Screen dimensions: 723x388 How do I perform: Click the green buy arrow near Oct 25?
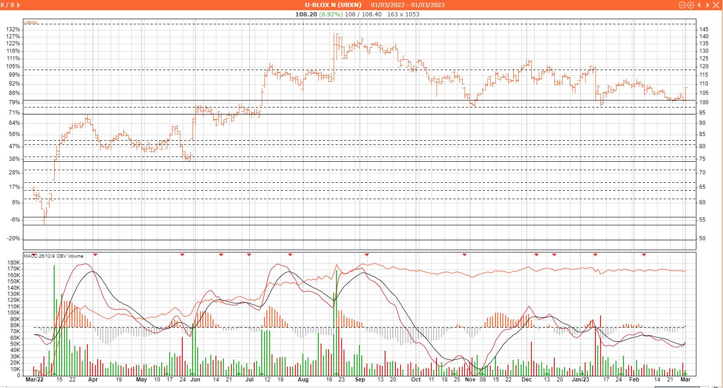[x=454, y=374]
